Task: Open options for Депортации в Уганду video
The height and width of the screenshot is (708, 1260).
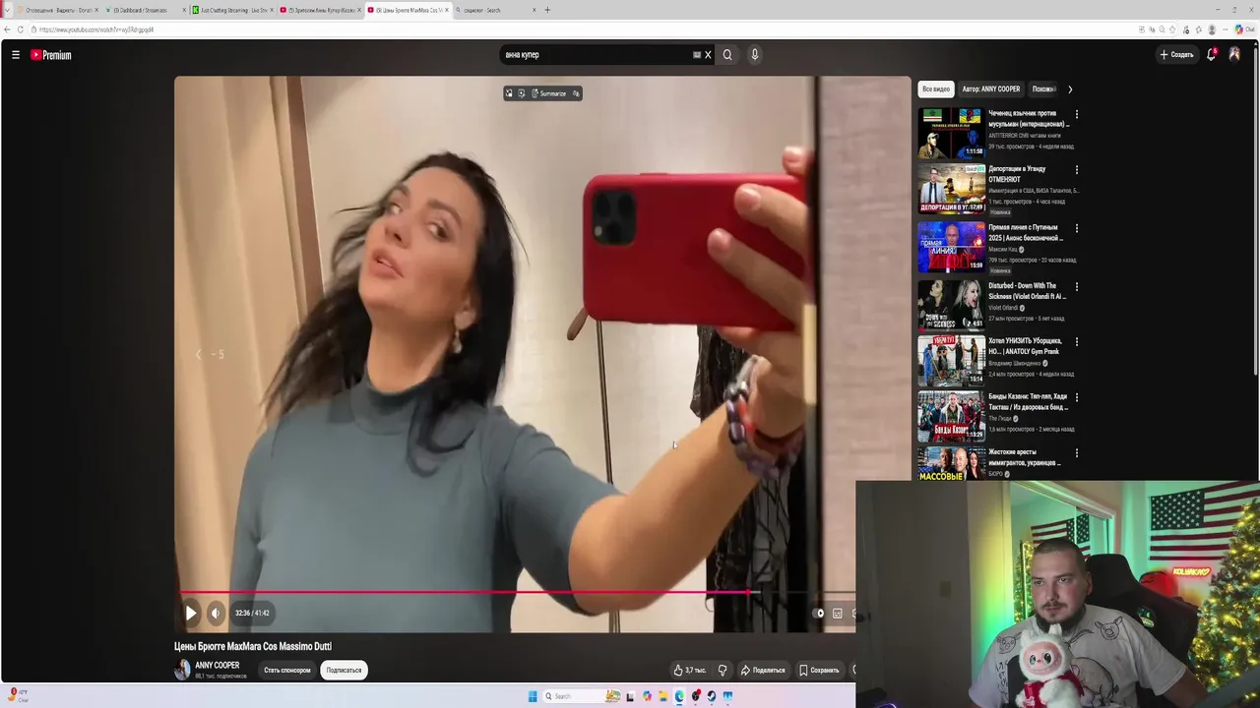Action: (x=1076, y=170)
